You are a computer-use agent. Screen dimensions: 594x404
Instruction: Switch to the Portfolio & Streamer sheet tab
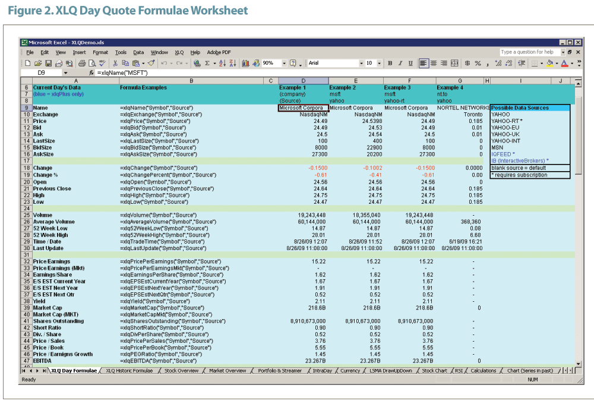click(280, 371)
